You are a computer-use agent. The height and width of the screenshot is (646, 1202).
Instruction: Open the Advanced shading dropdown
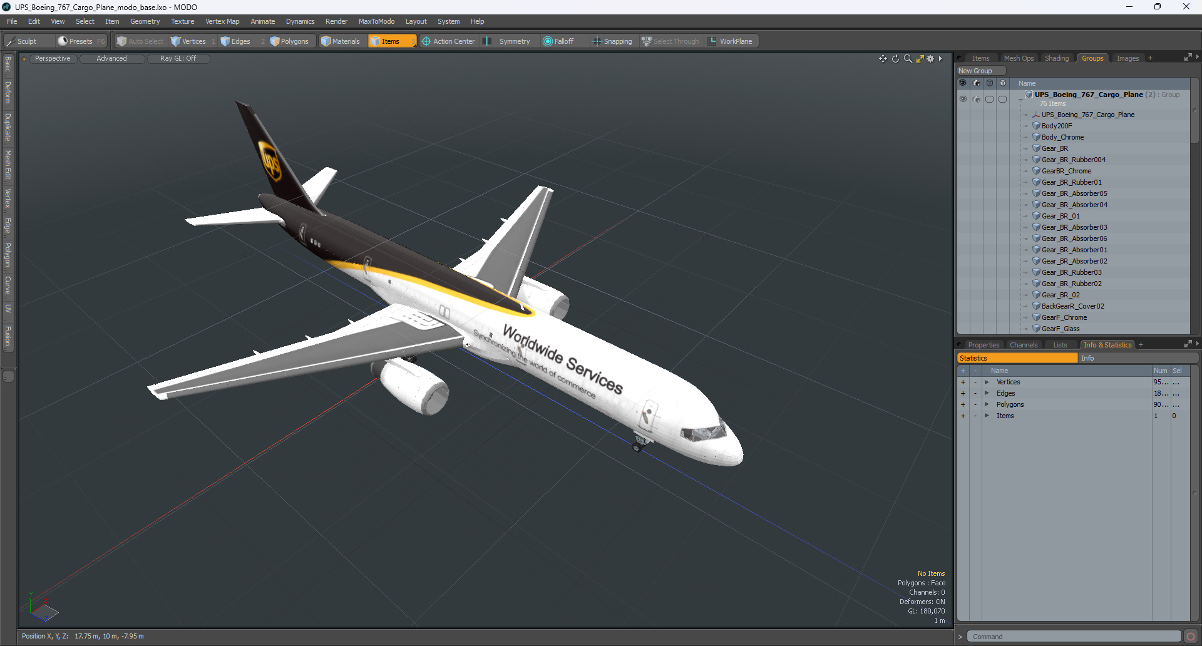111,59
